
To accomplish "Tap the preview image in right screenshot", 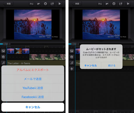I will pyautogui.click(x=101, y=24).
